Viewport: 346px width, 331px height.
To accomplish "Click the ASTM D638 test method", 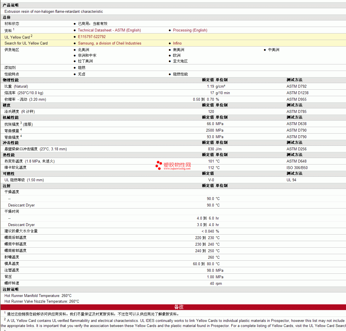I will coord(297,124).
